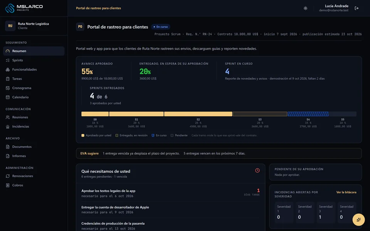Click '5 entregas vencen en los próximos 7 días'
Screen dimensions: 370x231
214,154
